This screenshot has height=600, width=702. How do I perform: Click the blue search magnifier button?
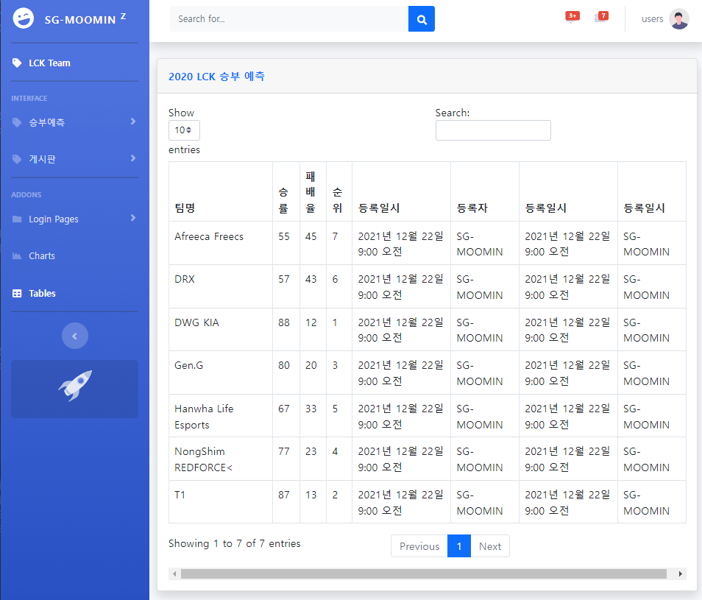point(422,19)
